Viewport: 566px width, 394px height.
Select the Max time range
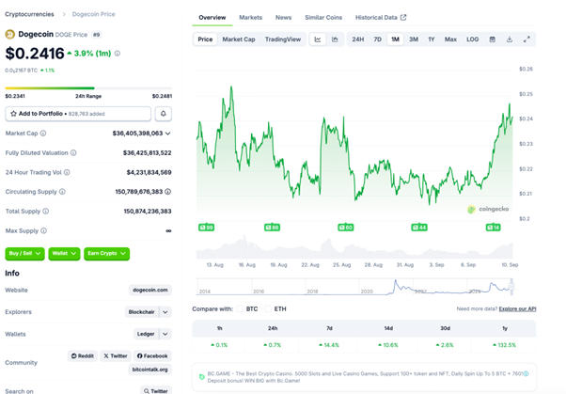click(450, 39)
